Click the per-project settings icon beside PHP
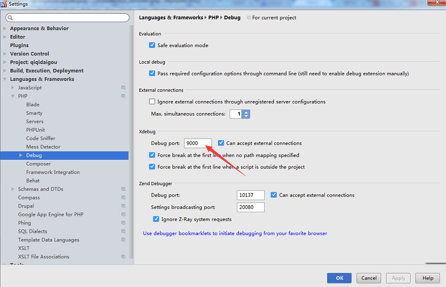Image resolution: width=446 pixels, height=287 pixels. 124,96
